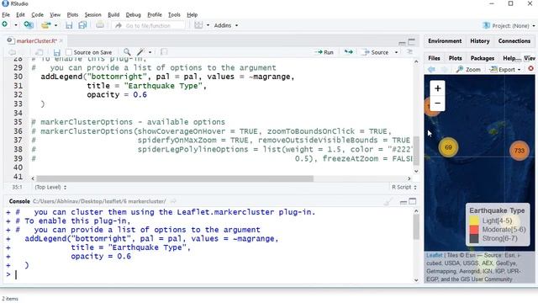Image resolution: width=538 pixels, height=303 pixels.
Task: Switch to the Files tab
Action: [x=434, y=58]
